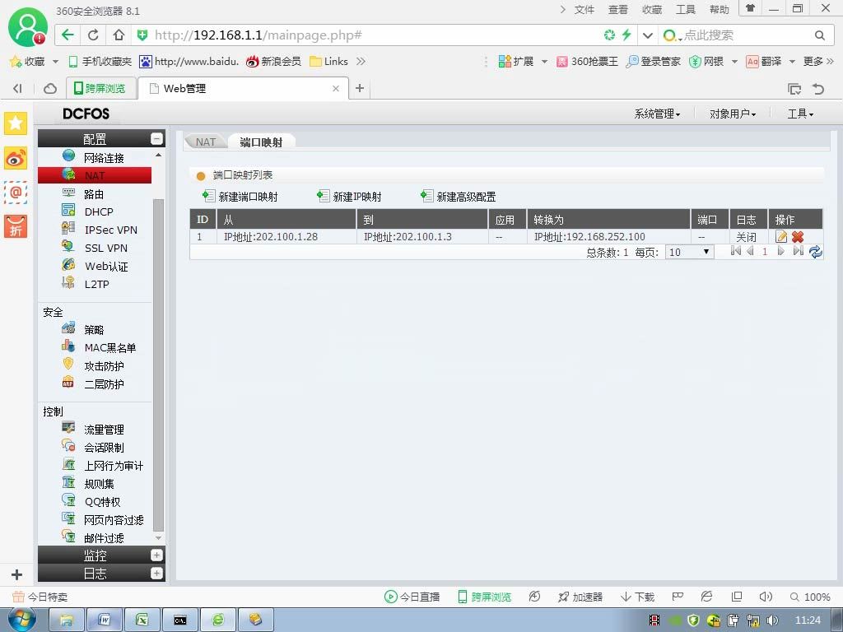Open 对象用户 dropdown menu

733,114
